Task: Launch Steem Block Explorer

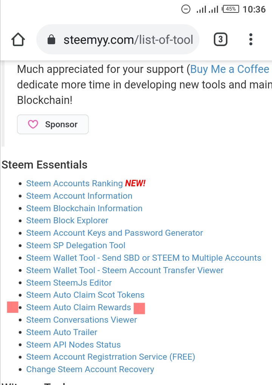Action: pos(67,221)
